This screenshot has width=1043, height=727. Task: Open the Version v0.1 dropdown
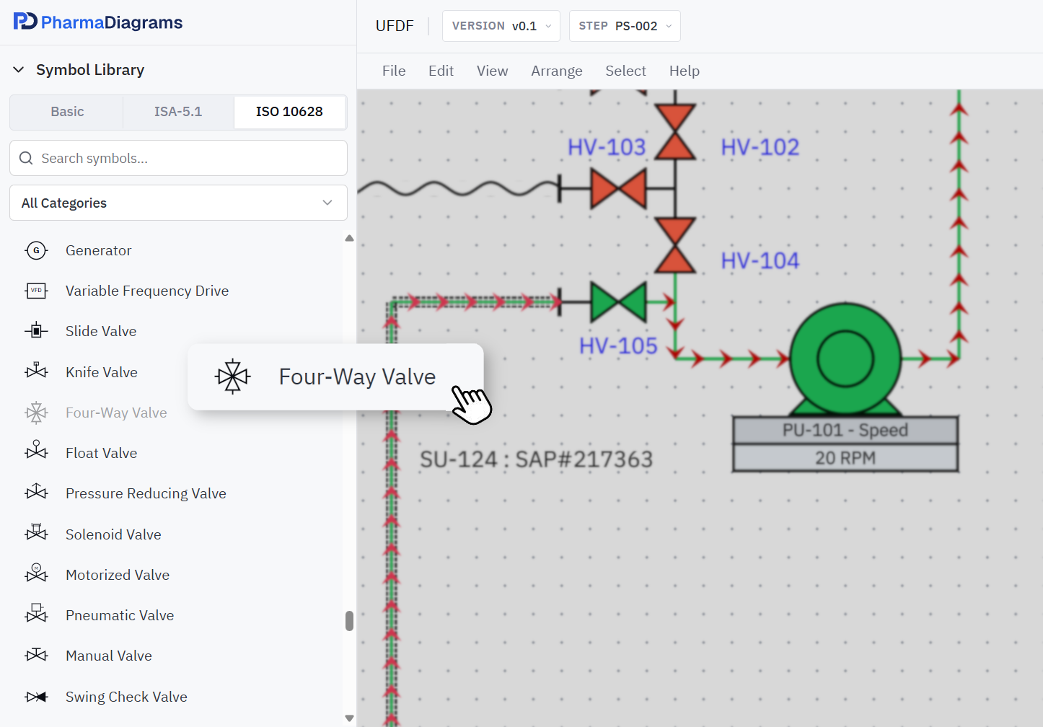501,26
